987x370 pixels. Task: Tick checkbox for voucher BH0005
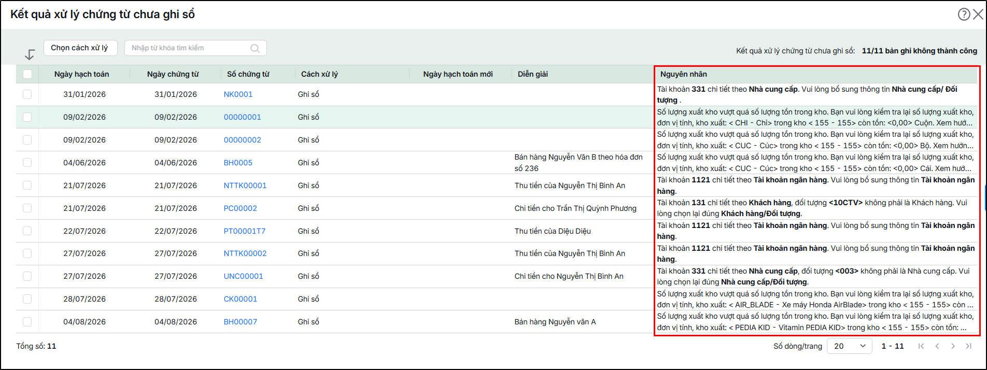point(27,163)
